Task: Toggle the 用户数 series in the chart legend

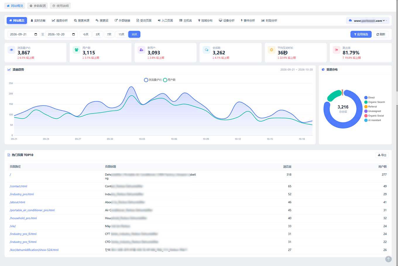Action: [169, 80]
